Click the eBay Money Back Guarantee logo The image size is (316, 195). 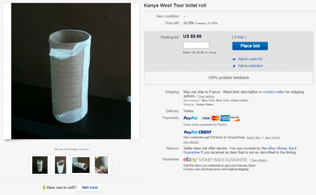click(215, 159)
